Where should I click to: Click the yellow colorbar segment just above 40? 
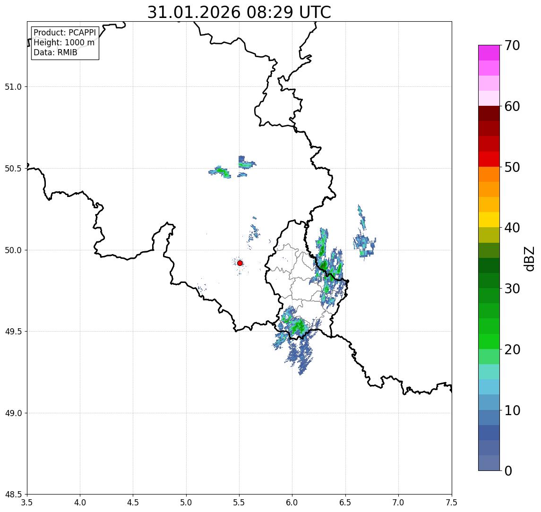489,220
